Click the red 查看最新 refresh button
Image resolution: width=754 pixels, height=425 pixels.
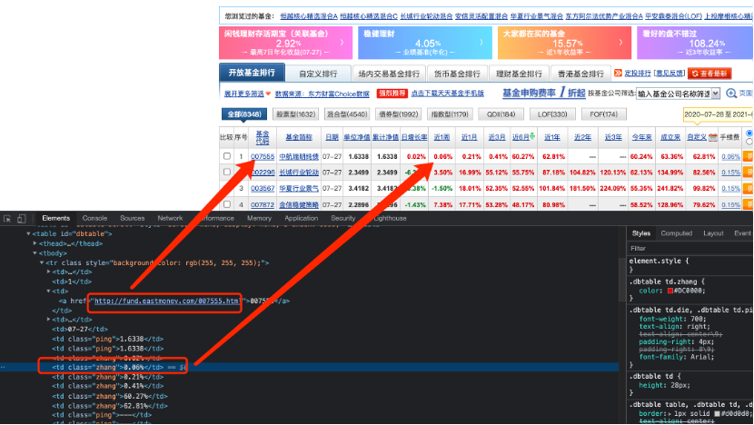pos(709,74)
